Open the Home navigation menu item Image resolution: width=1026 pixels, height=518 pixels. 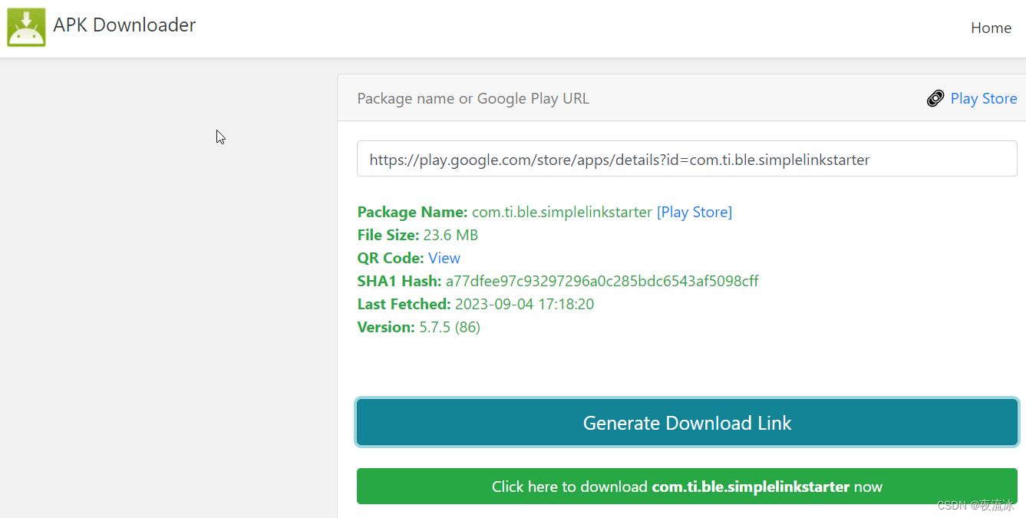(991, 28)
